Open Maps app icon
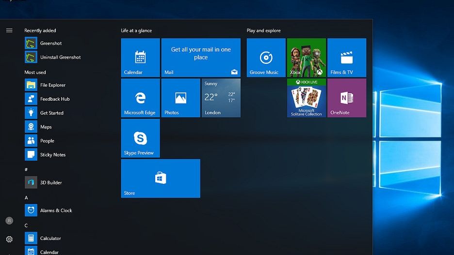Screen dimensions: 454x255 [x=31, y=127]
